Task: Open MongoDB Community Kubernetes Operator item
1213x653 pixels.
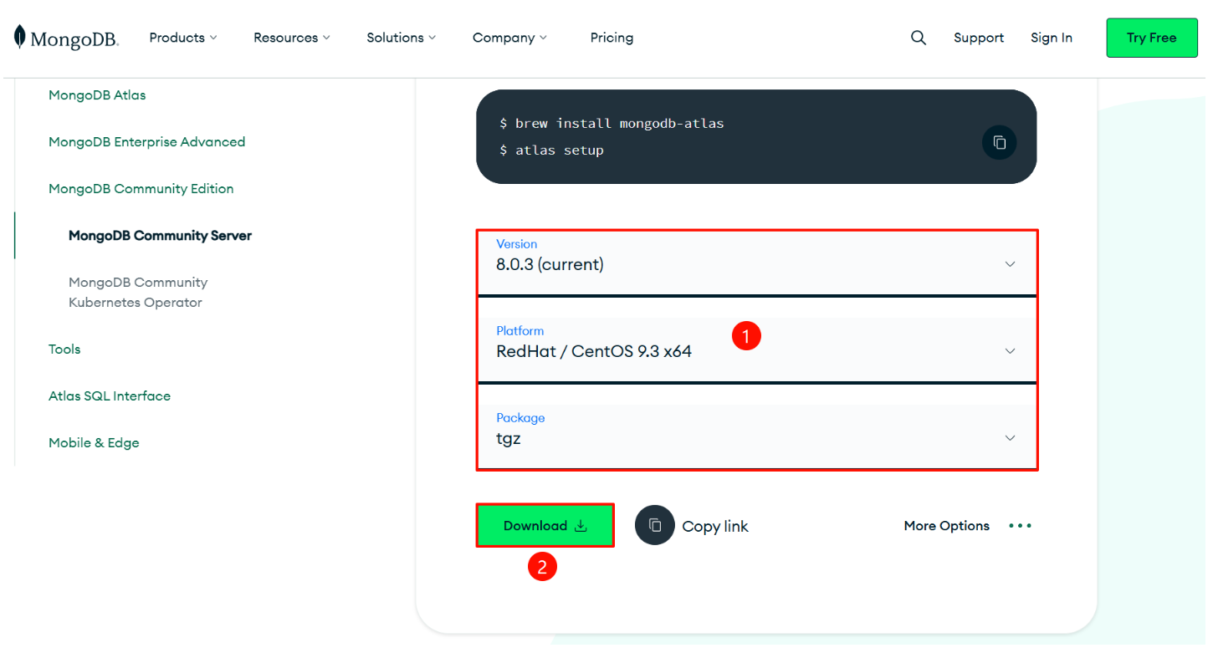Action: pyautogui.click(x=138, y=293)
